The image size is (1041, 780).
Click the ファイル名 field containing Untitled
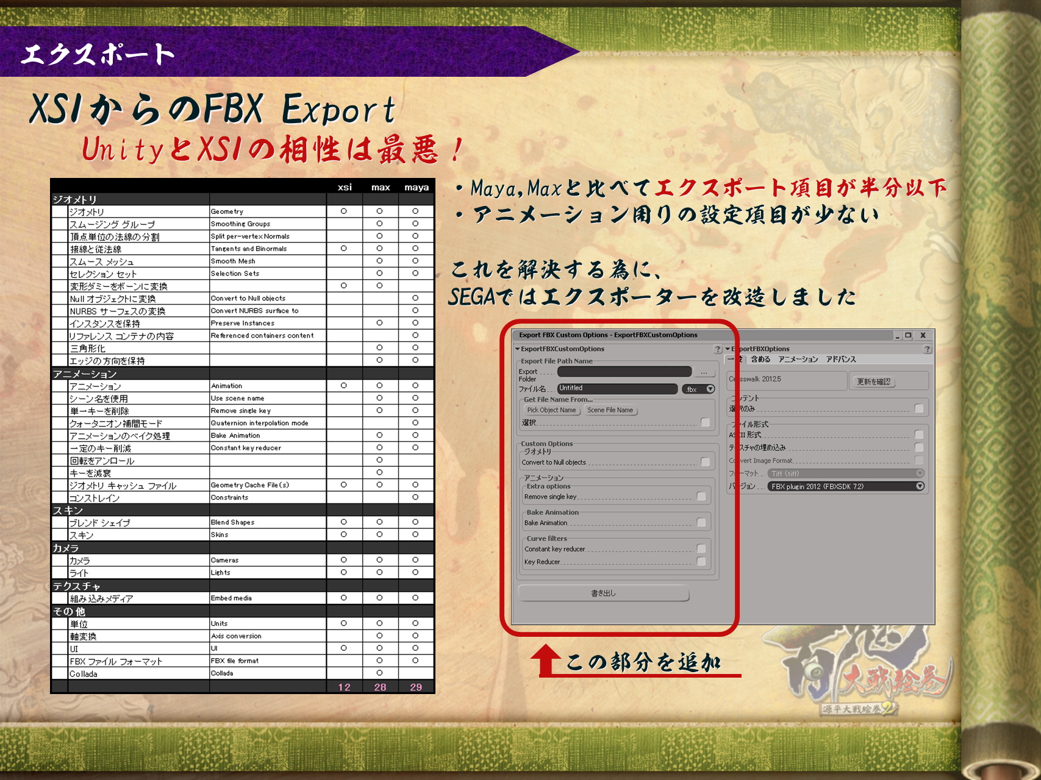point(618,388)
